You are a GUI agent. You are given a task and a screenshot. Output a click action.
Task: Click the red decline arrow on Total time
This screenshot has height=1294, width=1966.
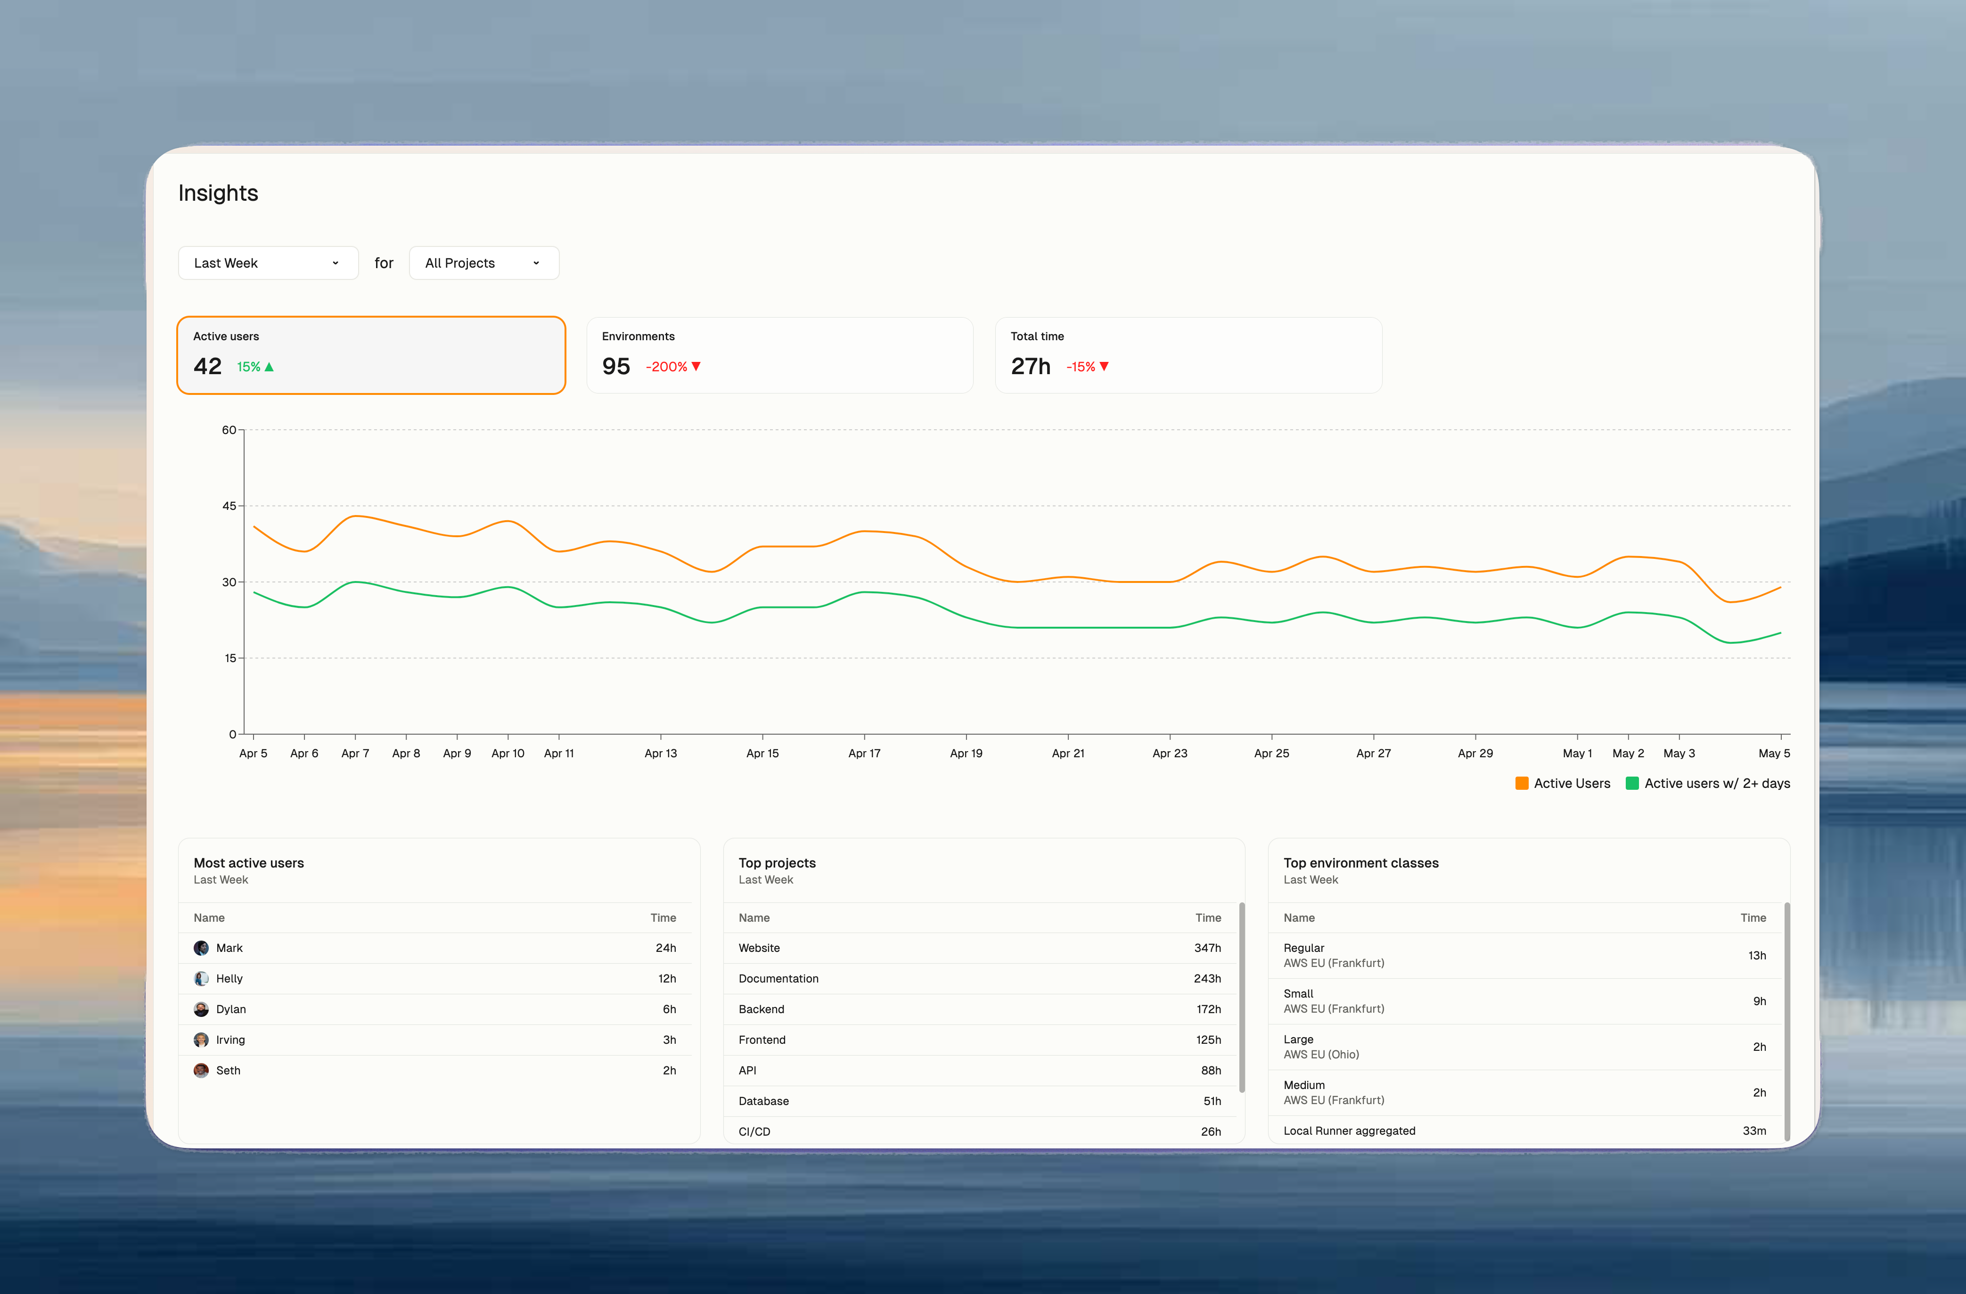(1105, 367)
